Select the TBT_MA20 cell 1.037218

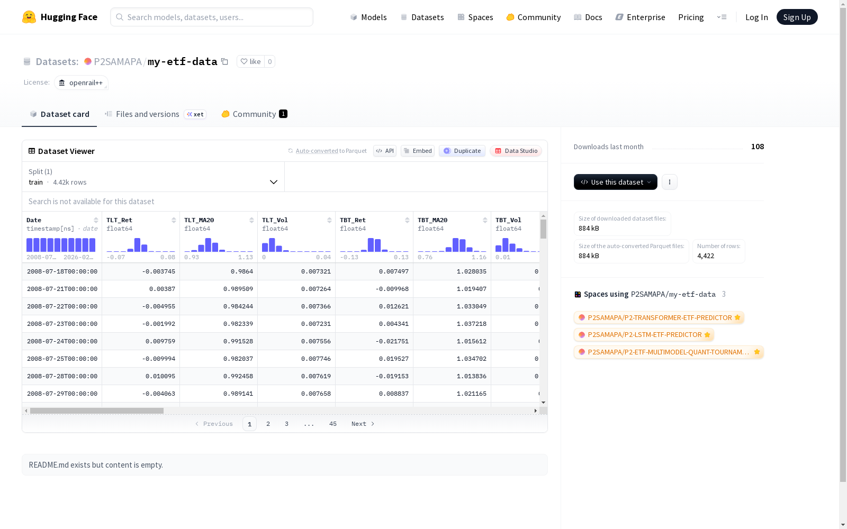point(452,324)
